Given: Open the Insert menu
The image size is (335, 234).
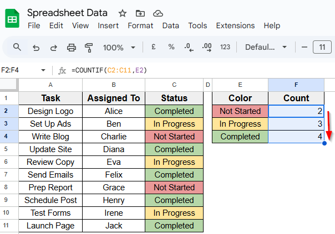Looking at the screenshot, I should click(x=108, y=25).
